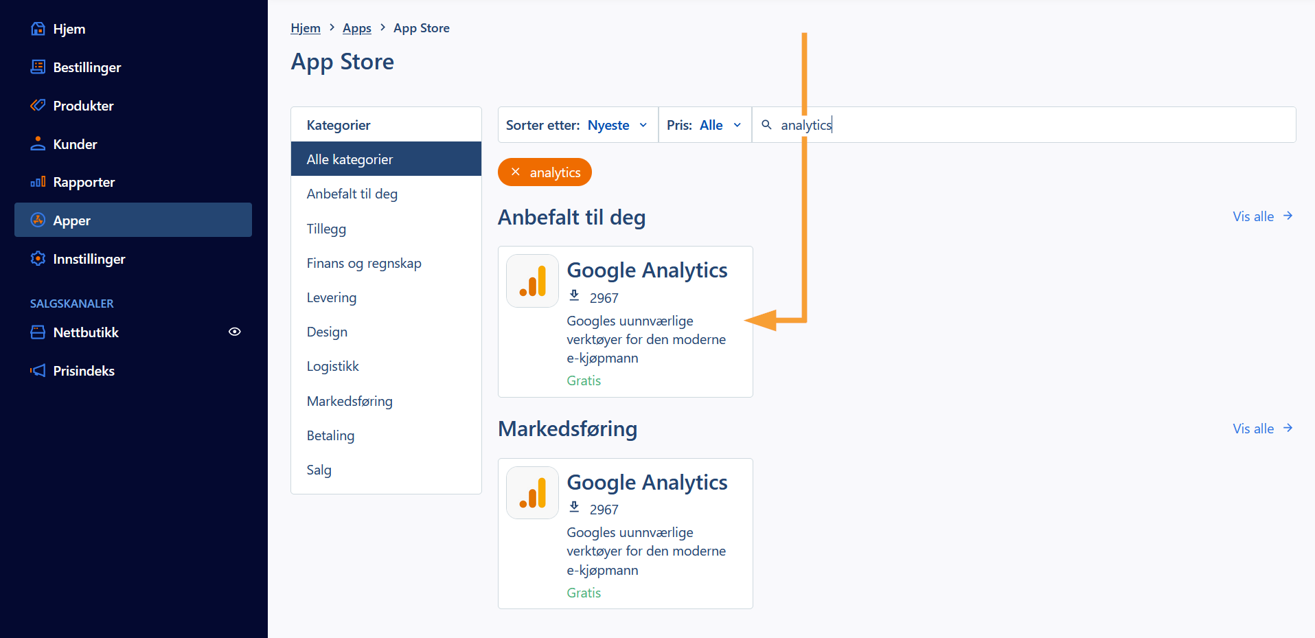Click the Rapporter bar chart icon
This screenshot has width=1315, height=638.
pyautogui.click(x=38, y=182)
